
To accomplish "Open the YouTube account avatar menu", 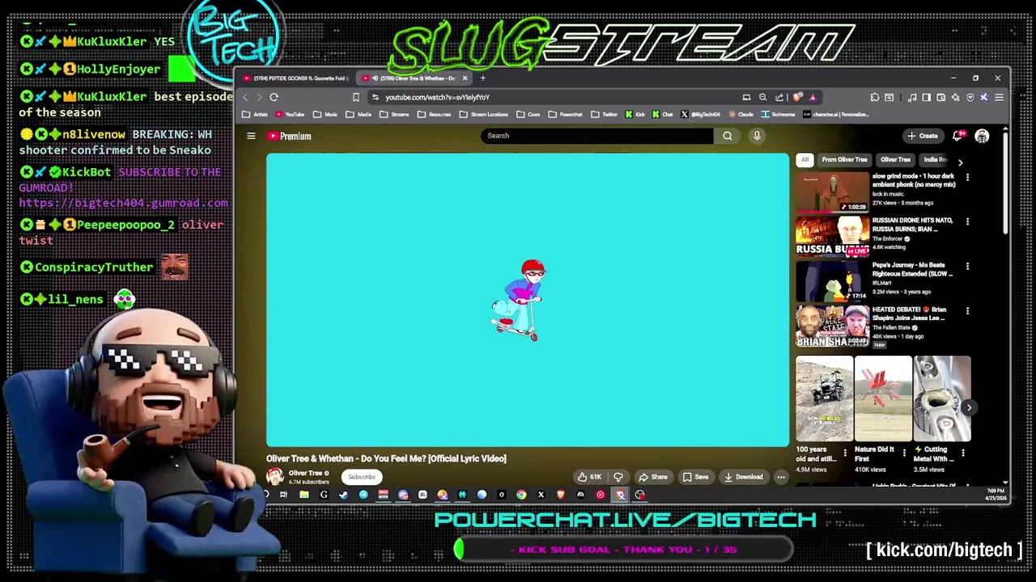I will pos(982,136).
